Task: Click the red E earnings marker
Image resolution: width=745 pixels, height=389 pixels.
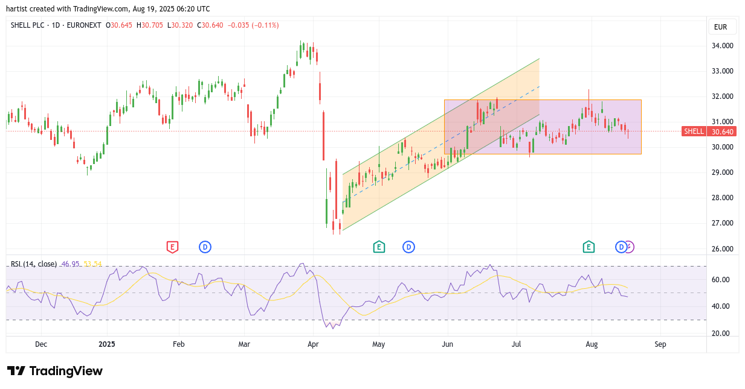Action: pyautogui.click(x=172, y=247)
